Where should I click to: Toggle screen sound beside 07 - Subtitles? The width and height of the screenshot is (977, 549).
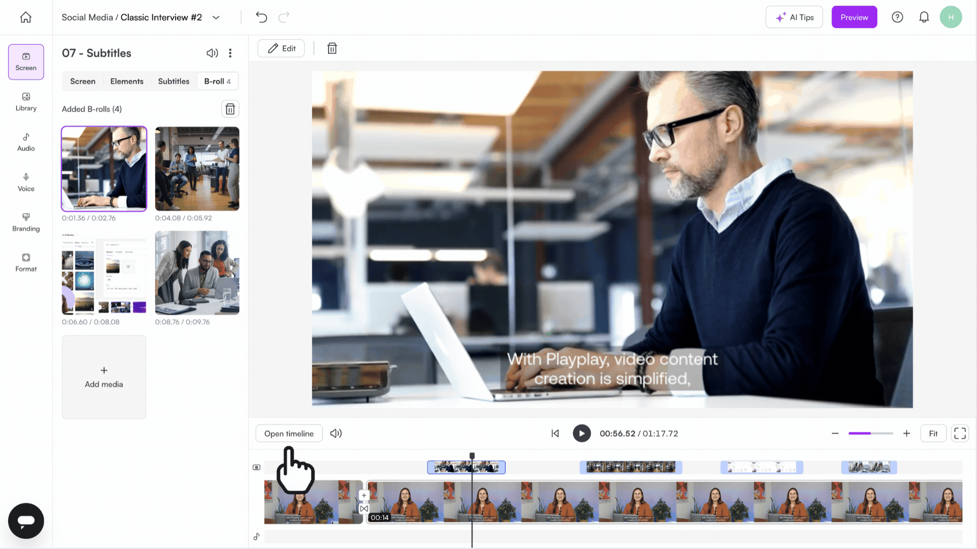[212, 53]
